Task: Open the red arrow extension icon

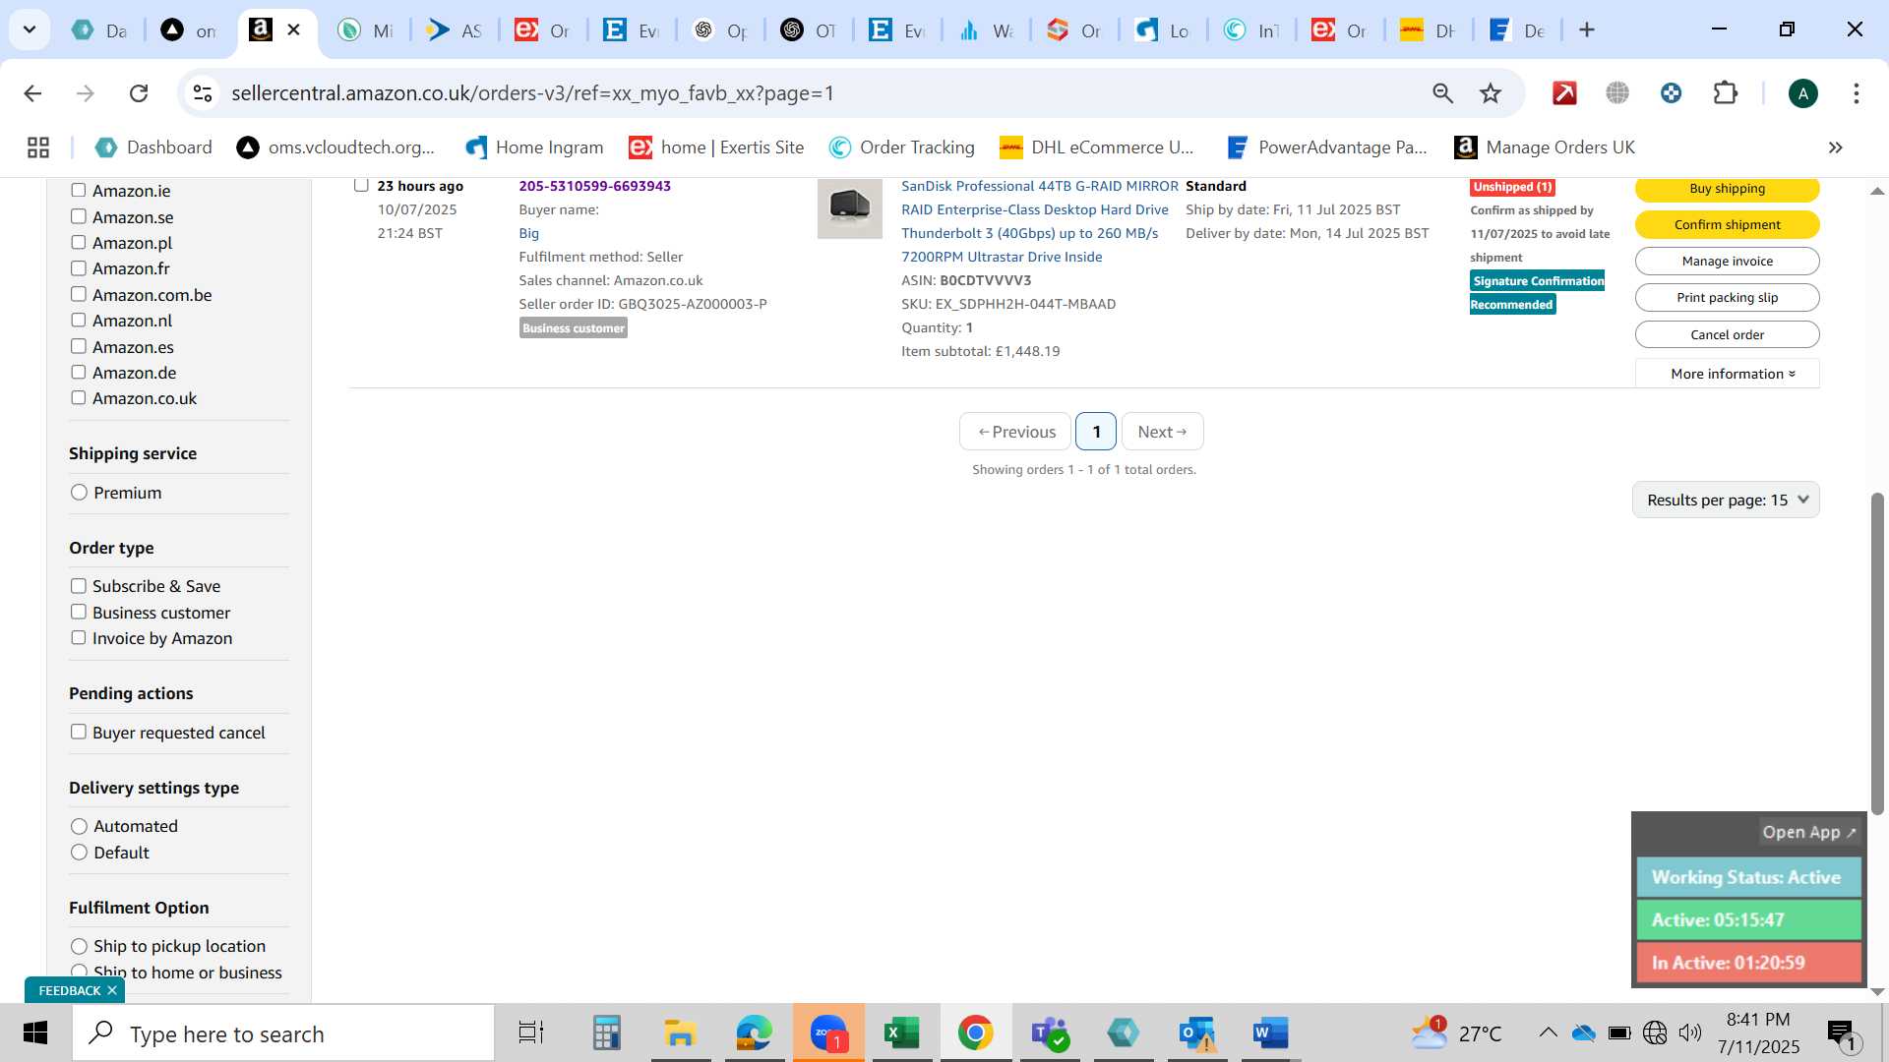Action: click(x=1564, y=93)
